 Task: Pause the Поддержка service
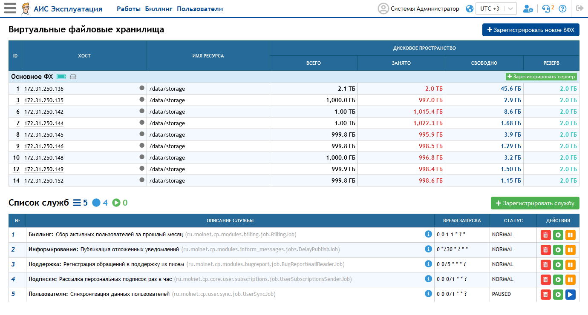click(x=571, y=264)
